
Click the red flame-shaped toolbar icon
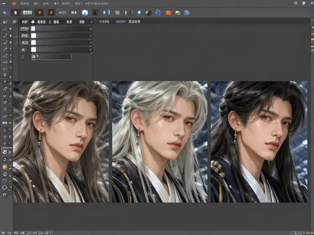(51, 12)
